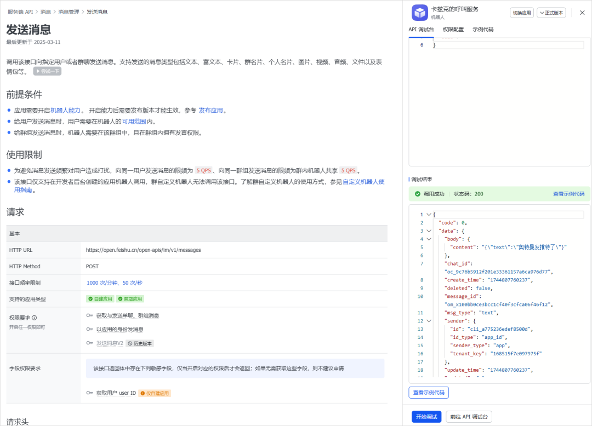This screenshot has width=592, height=426.
Task: Click the 切换应用 button
Action: click(521, 13)
